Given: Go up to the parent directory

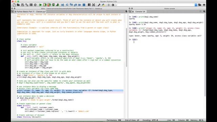Looking at the screenshot, I should click(204, 5).
